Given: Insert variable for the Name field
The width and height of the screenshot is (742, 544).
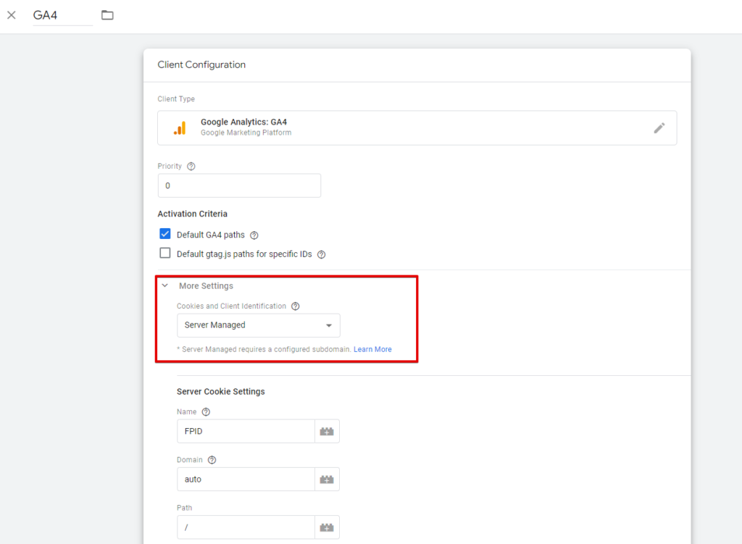Looking at the screenshot, I should (327, 431).
